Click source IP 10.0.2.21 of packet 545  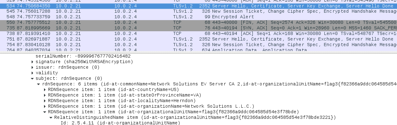pyautogui.click(x=68, y=11)
